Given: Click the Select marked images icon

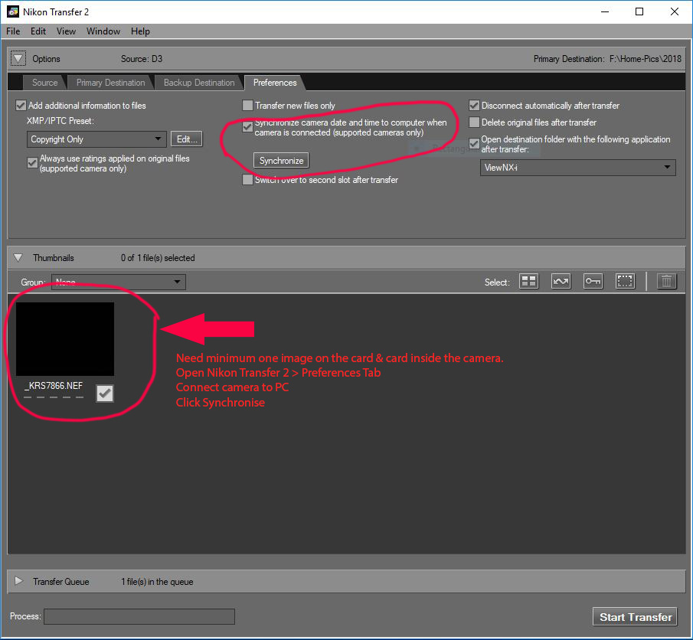Looking at the screenshot, I should [561, 281].
